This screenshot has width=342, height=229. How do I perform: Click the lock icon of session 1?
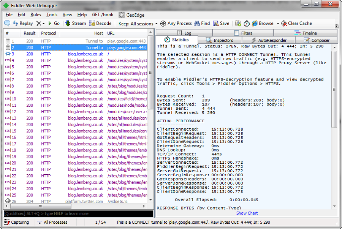point(8,41)
